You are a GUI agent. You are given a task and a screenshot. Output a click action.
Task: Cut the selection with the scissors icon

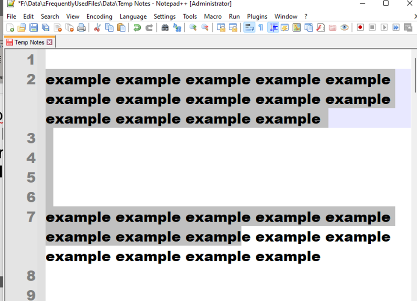pos(97,28)
